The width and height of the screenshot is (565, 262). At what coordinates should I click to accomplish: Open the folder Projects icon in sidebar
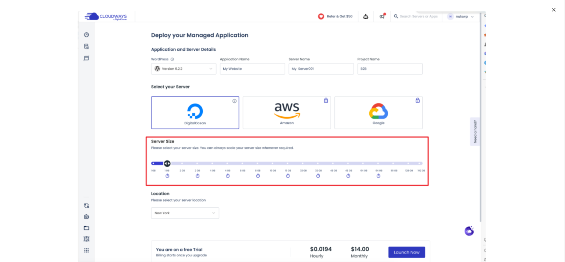click(x=86, y=228)
